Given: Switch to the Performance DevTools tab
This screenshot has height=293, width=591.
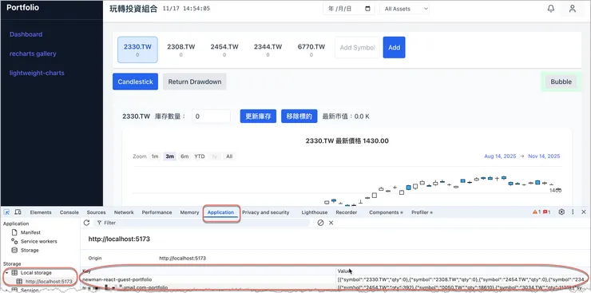Looking at the screenshot, I should 157,212.
